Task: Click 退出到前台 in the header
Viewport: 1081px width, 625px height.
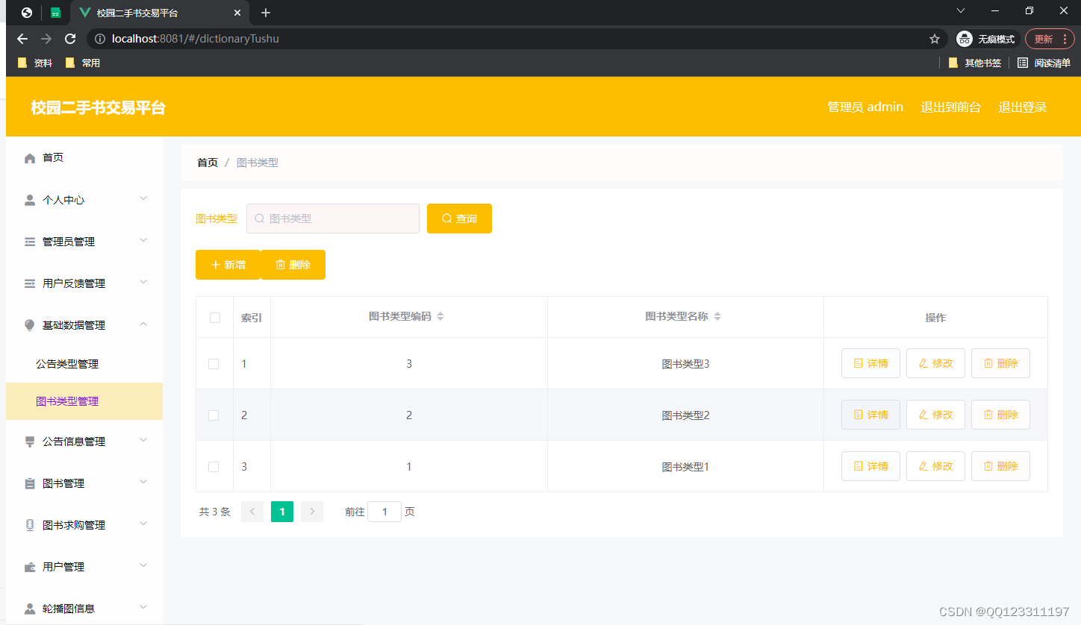Action: click(951, 107)
